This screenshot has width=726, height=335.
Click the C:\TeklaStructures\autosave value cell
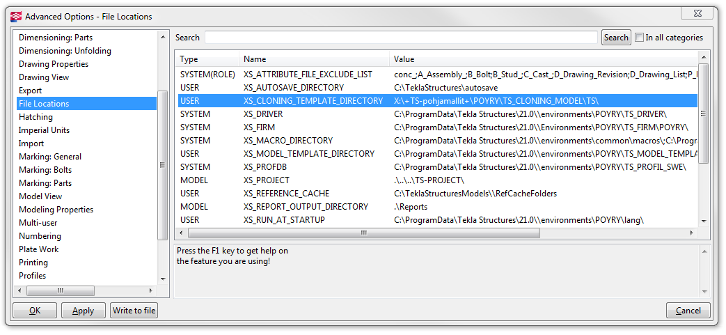(x=446, y=88)
